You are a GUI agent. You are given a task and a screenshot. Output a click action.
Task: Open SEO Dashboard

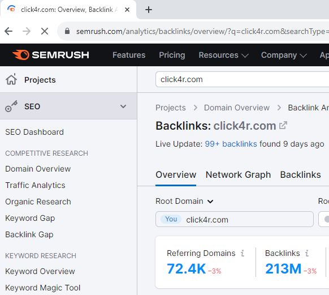(x=34, y=132)
